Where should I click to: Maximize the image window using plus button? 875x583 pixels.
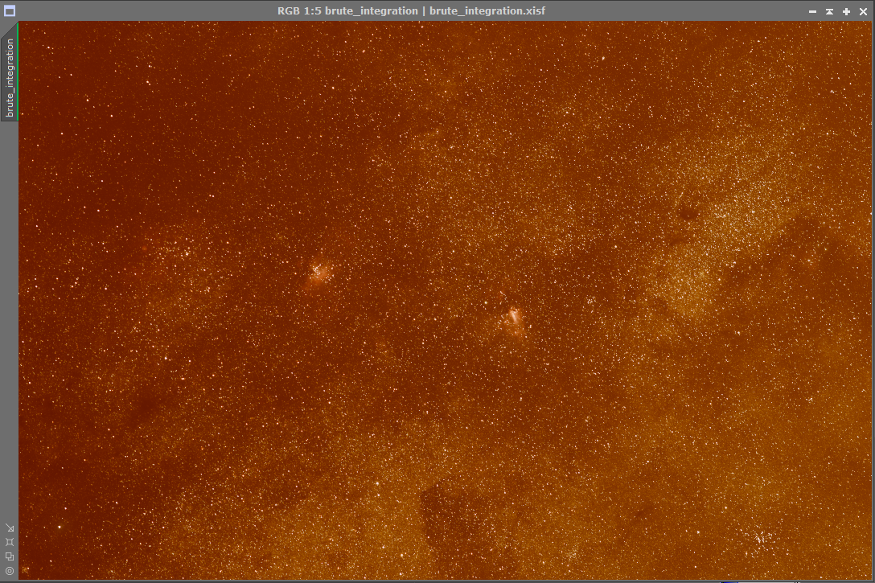pos(847,11)
